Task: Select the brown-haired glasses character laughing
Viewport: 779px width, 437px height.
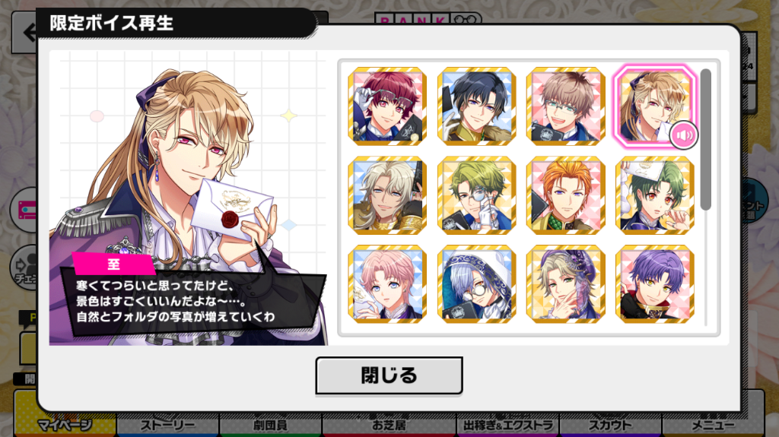Action: click(x=565, y=106)
